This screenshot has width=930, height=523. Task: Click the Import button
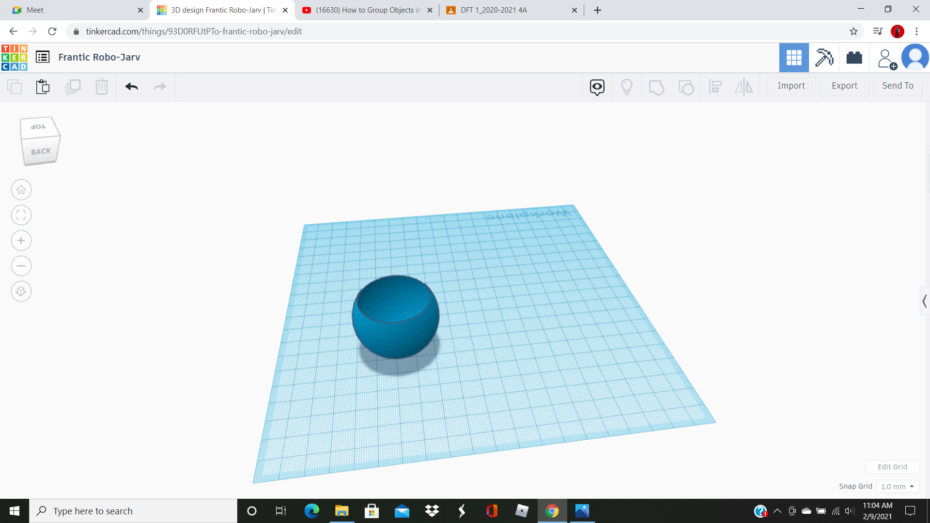(x=791, y=86)
